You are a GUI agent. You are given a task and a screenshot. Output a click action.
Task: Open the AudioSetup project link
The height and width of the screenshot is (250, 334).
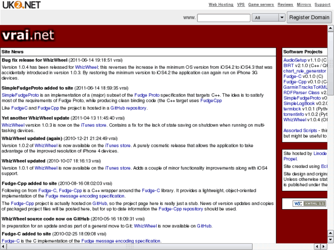tap(295, 60)
